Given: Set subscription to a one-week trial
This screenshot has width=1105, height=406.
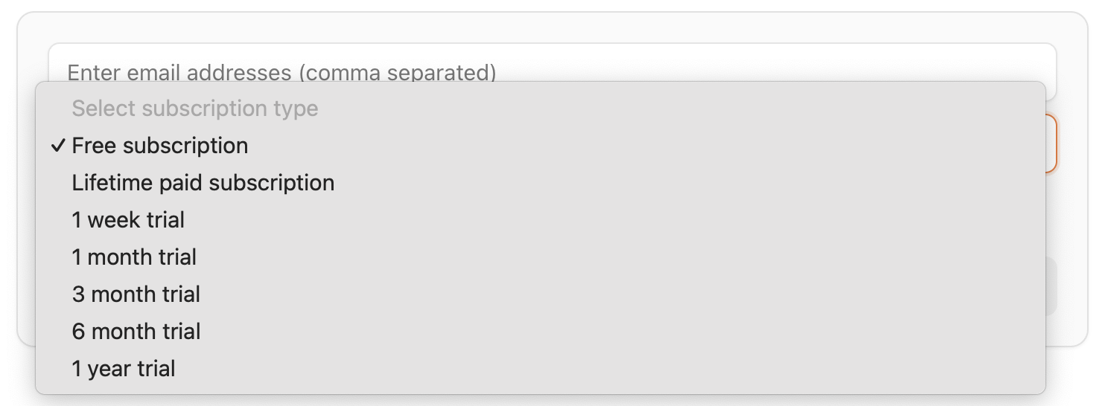Looking at the screenshot, I should [128, 220].
